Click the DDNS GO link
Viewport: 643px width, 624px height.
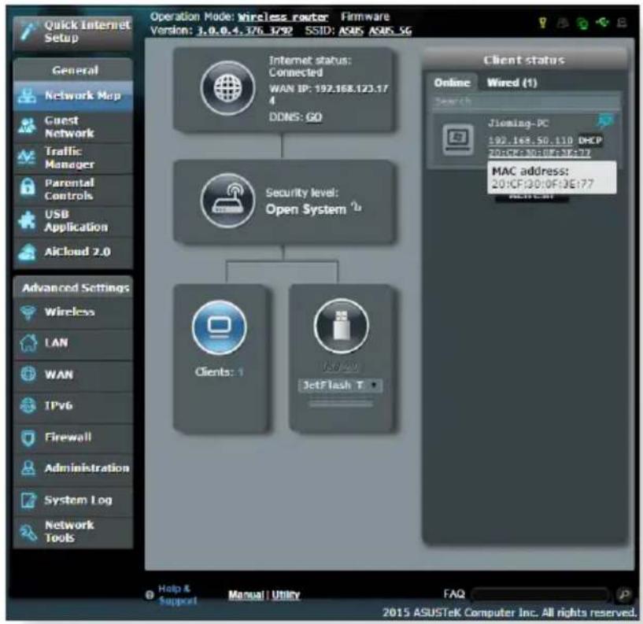click(x=314, y=117)
